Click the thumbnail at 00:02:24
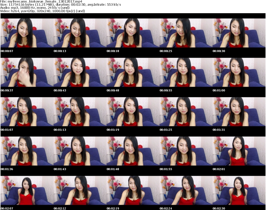This screenshot has width=266, height=210. (186, 190)
